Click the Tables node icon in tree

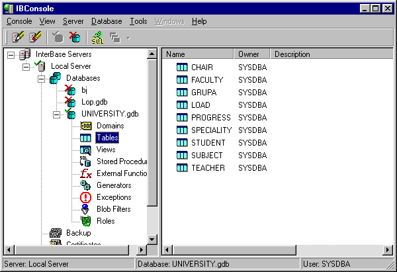point(85,138)
